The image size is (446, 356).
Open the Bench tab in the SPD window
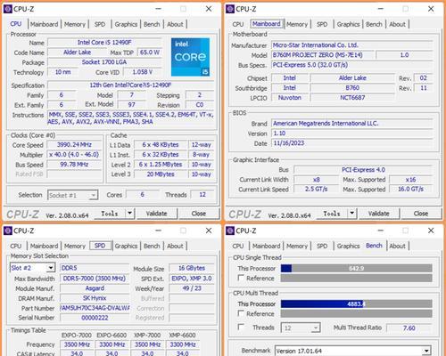point(152,246)
